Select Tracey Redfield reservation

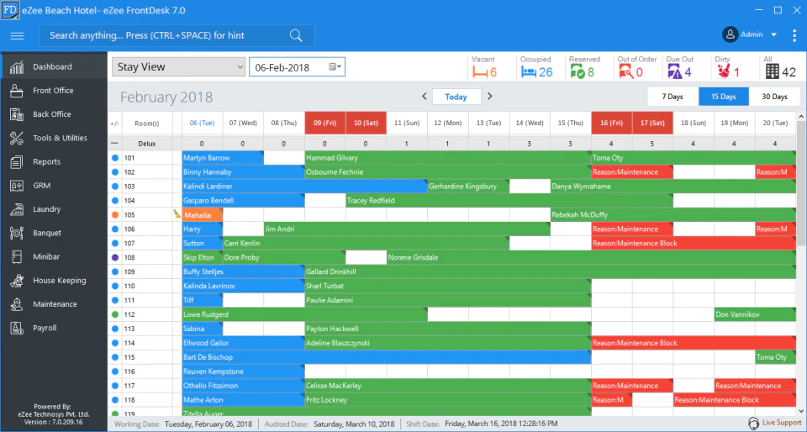pyautogui.click(x=509, y=201)
